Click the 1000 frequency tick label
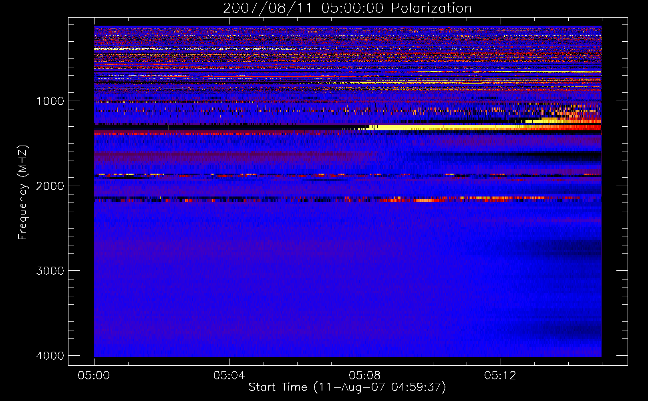 click(50, 101)
